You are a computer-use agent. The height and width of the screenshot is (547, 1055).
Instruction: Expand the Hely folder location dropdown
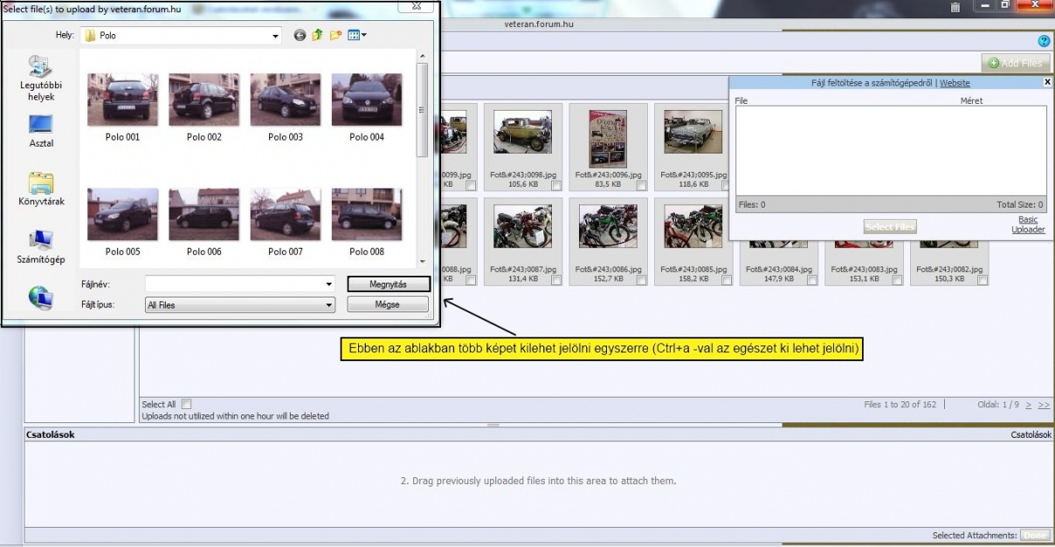pos(275,36)
